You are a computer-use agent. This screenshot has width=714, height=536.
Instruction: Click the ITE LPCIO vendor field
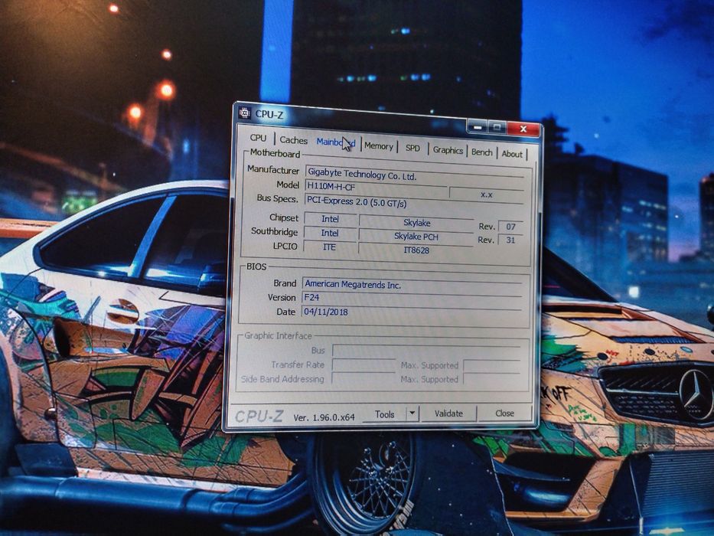pos(329,247)
